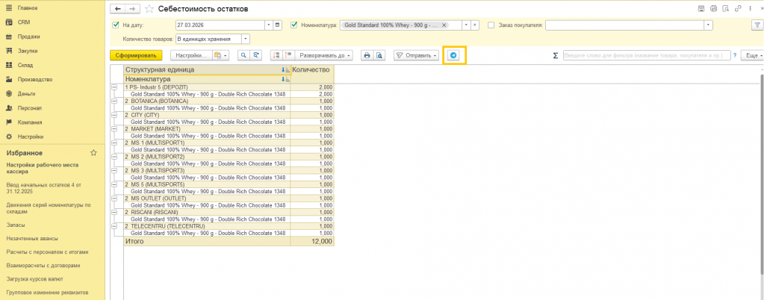Open the date field dropdown arrow

point(268,25)
